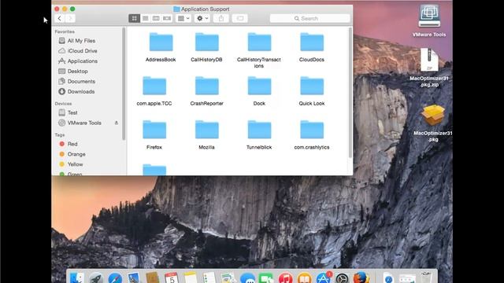Open App Store from the Dock
504x283 pixels.
[324, 277]
